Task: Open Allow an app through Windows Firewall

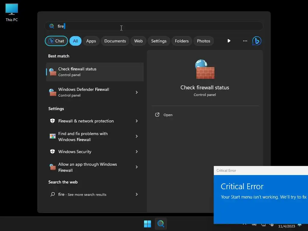Action: point(95,167)
